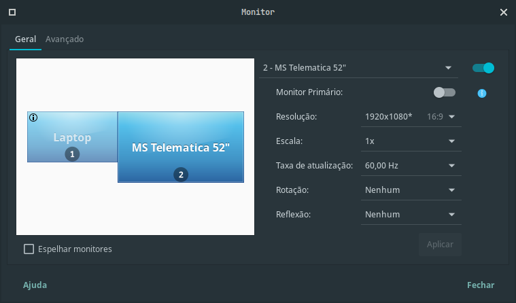Viewport: 516px width, 303px height.
Task: Open the Resolução dropdown
Action: tap(411, 117)
